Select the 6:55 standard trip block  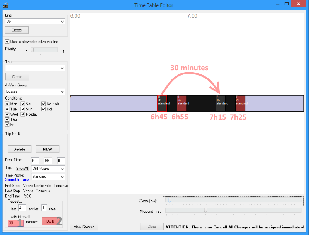click(182, 103)
